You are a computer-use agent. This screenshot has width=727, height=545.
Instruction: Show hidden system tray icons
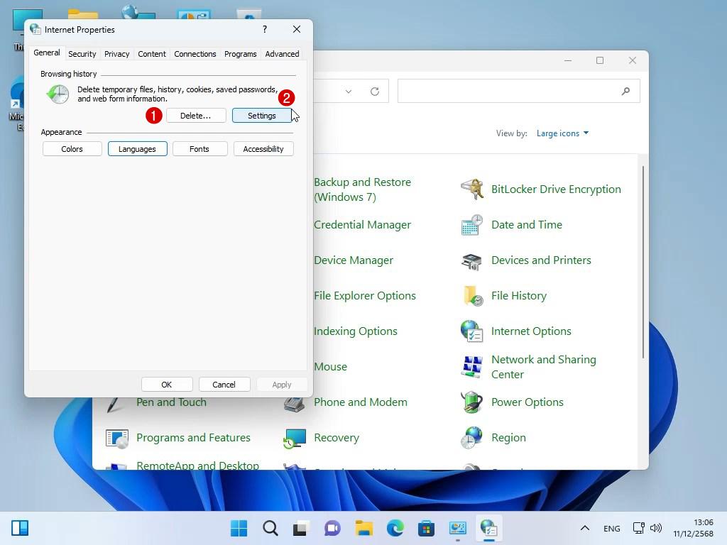pos(584,528)
